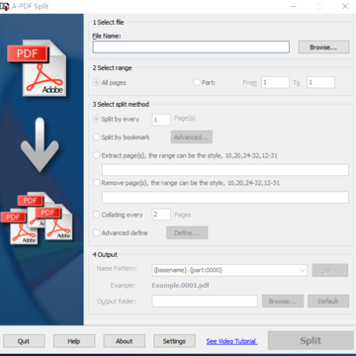This screenshot has width=356, height=356.
Task: Click the Define button
Action: pyautogui.click(x=187, y=232)
